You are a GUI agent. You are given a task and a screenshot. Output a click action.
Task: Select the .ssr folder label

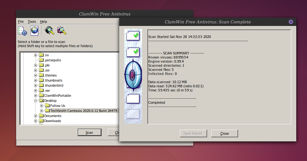[x=47, y=70]
